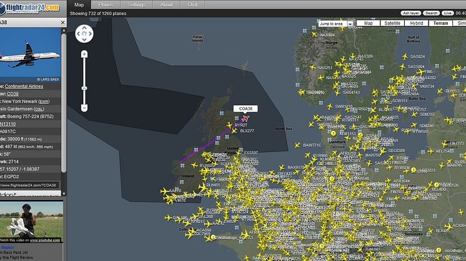Click the Search button

(x=431, y=12)
